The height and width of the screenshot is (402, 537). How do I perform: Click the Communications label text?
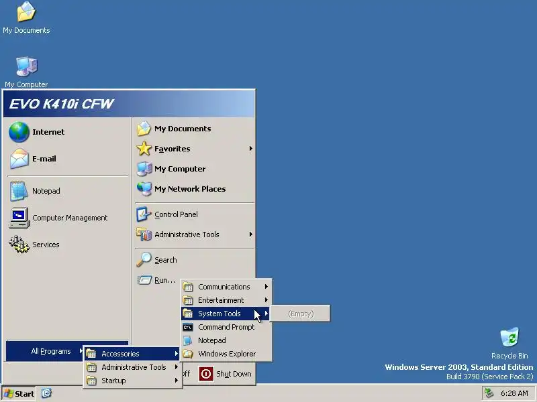[x=224, y=287]
